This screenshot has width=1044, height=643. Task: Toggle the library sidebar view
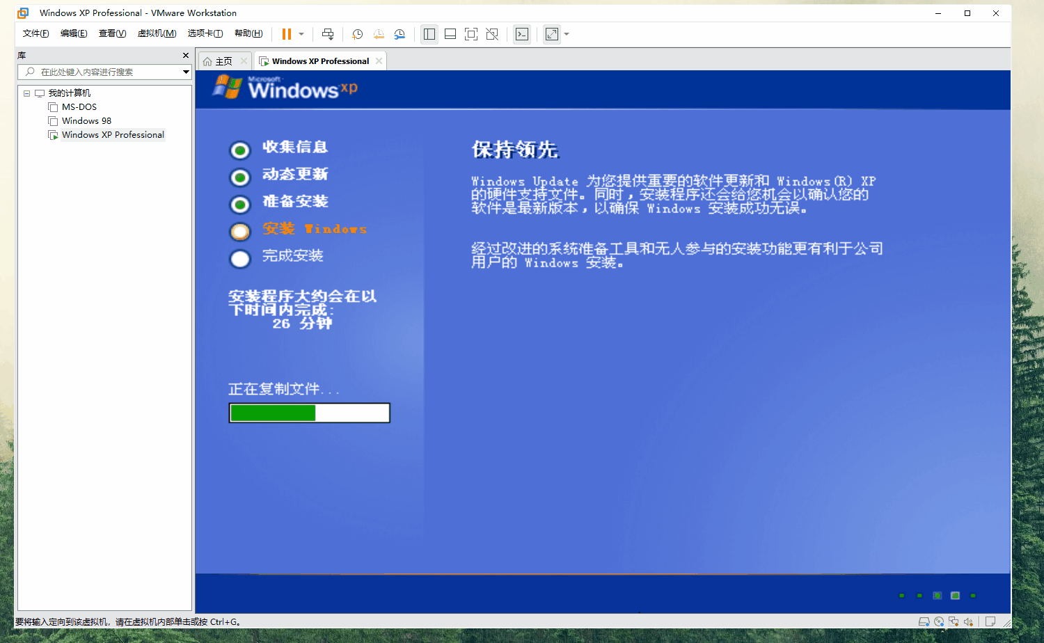click(429, 34)
